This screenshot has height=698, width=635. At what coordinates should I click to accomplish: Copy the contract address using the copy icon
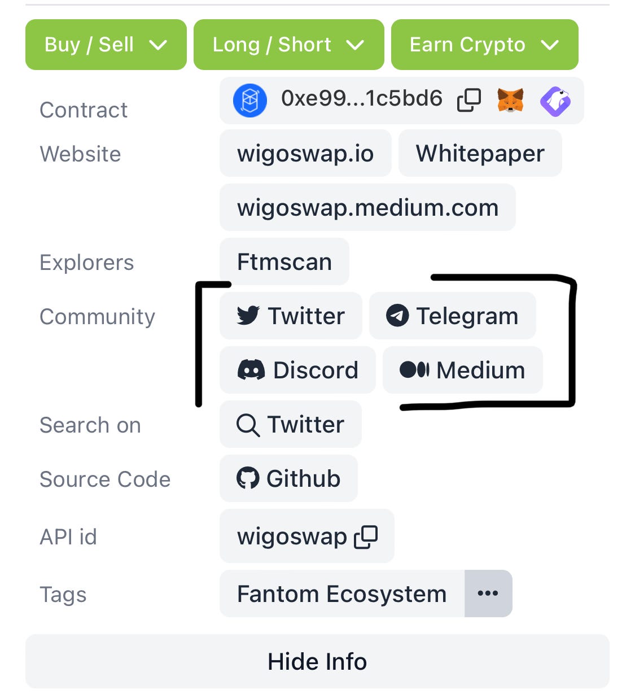(468, 100)
